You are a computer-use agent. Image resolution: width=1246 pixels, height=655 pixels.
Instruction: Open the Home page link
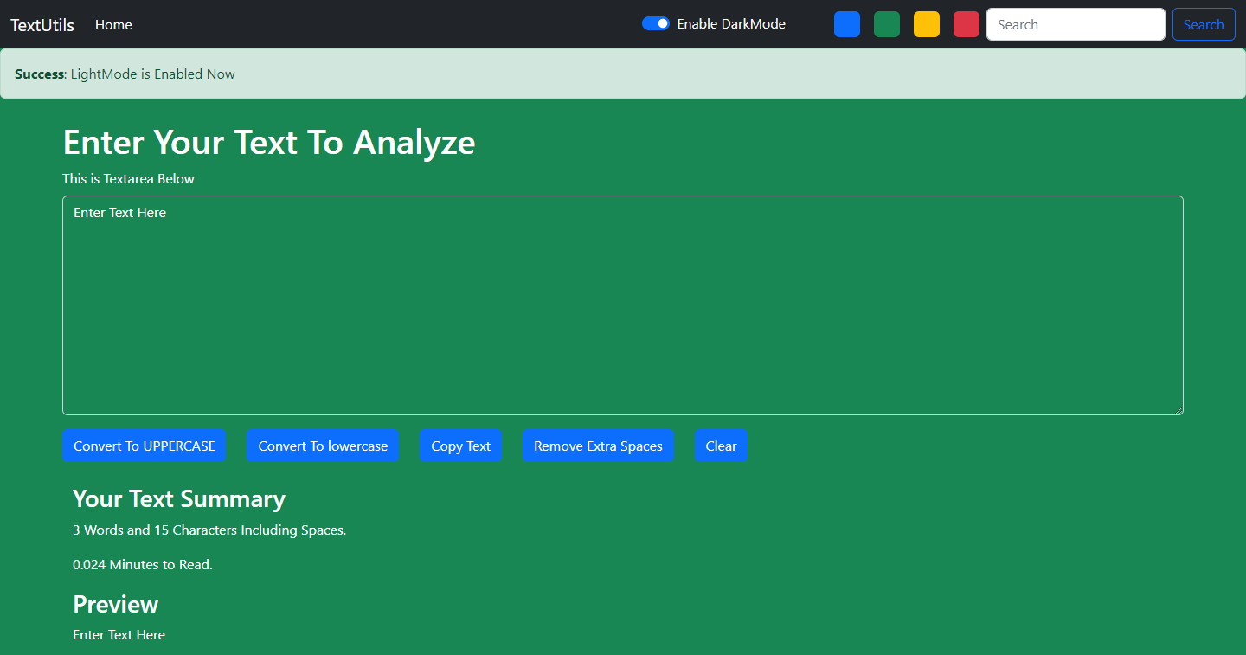pyautogui.click(x=113, y=24)
